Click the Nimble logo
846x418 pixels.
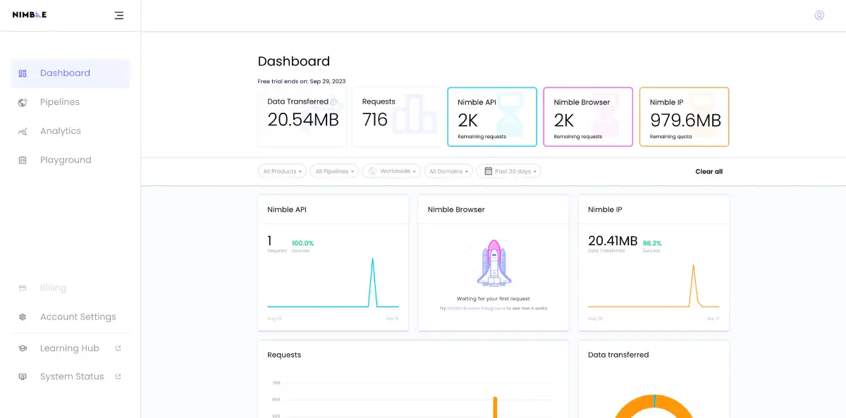(x=30, y=15)
